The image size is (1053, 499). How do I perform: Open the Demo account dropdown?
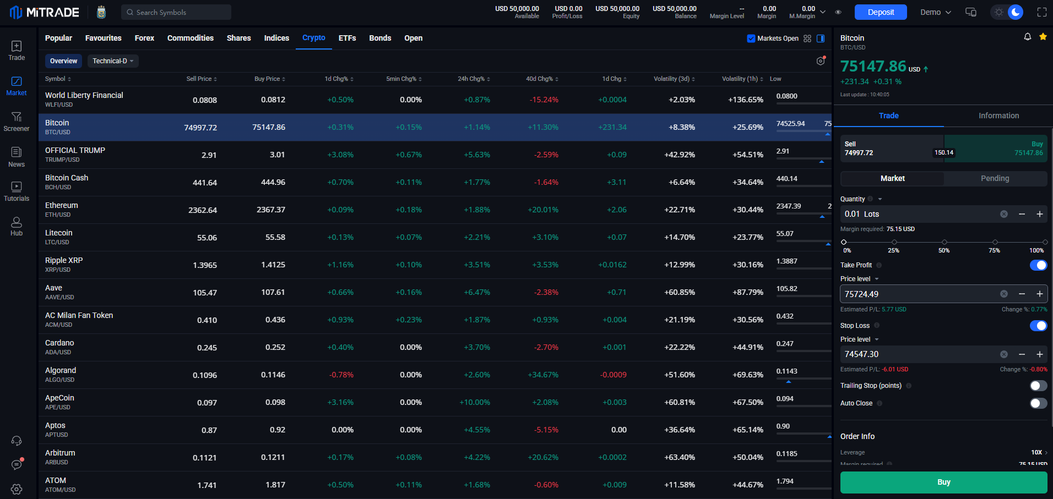(x=935, y=12)
